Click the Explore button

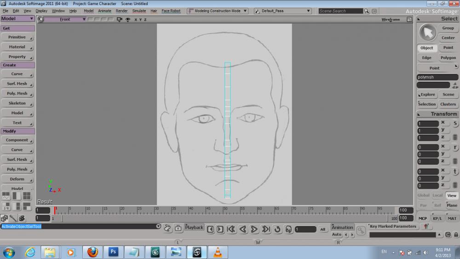click(427, 94)
